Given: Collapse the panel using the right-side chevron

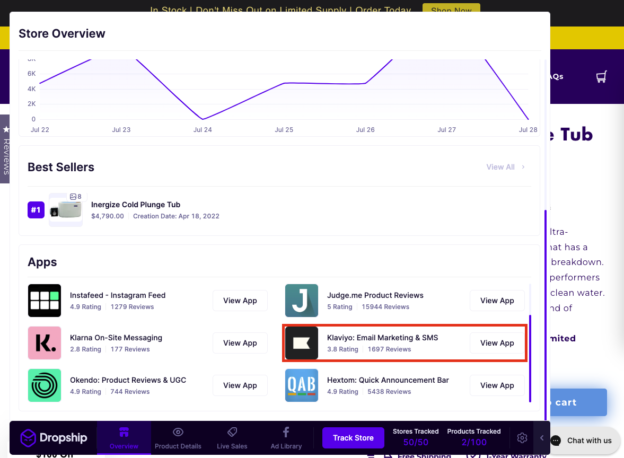Looking at the screenshot, I should pos(541,438).
